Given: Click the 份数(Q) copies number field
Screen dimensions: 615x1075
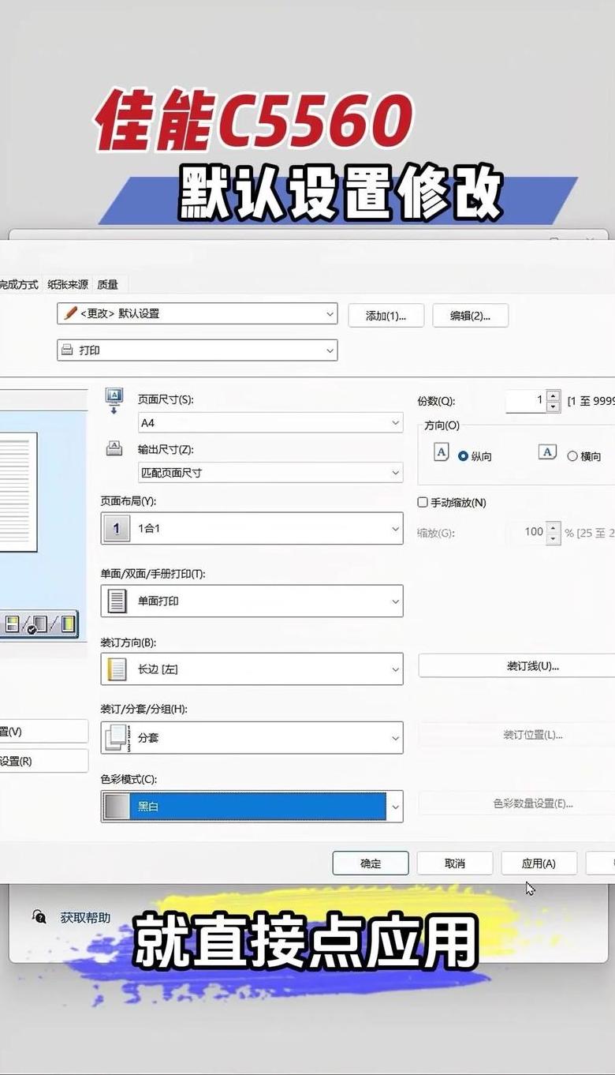Looking at the screenshot, I should point(525,401).
